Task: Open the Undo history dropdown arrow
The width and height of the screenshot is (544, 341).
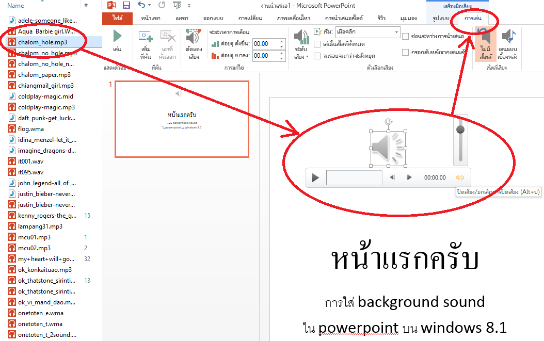Action: [x=150, y=5]
